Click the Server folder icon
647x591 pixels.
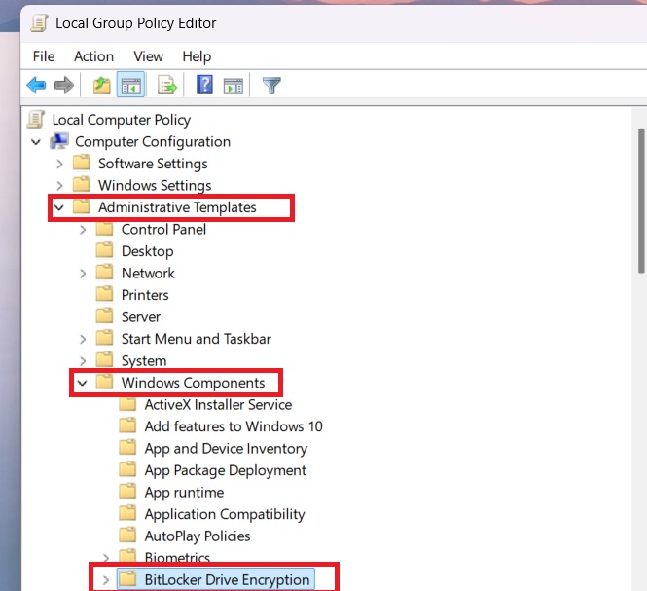104,315
